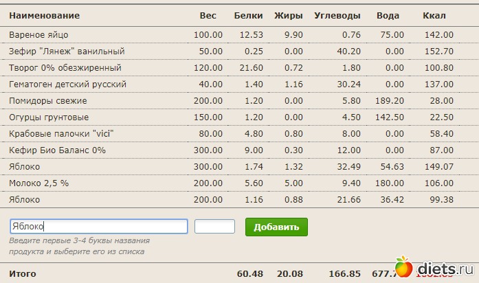Click Кефир Био Баланс 0% item
Viewport: 479px width, 283px height.
(58, 150)
